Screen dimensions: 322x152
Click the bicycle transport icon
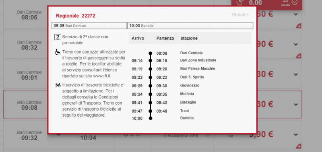click(58, 85)
